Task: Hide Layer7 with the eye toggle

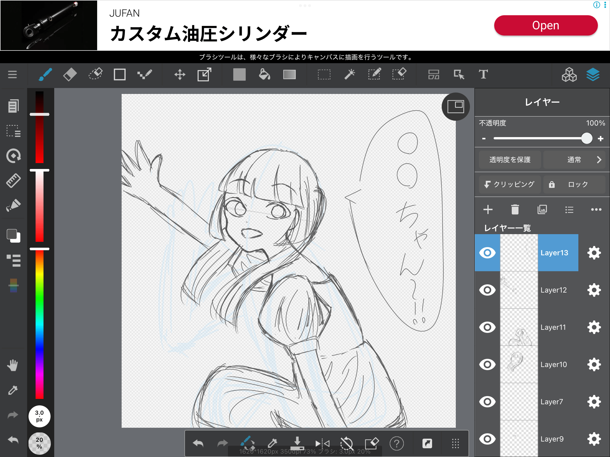Action: 487,402
